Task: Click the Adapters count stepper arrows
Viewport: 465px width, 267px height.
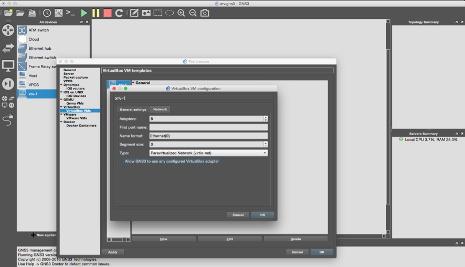Action: pos(266,118)
